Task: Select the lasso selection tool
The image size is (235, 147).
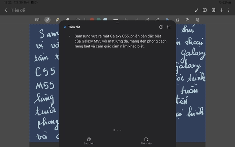Action: [x=77, y=19]
